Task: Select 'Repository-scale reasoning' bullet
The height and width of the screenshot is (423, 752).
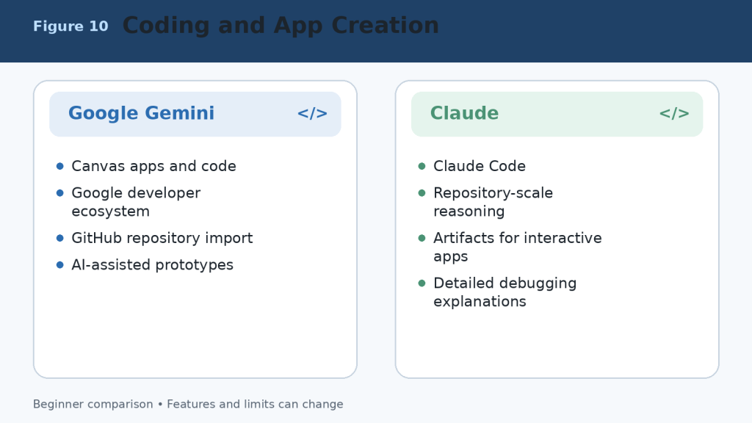Action: [x=493, y=202]
